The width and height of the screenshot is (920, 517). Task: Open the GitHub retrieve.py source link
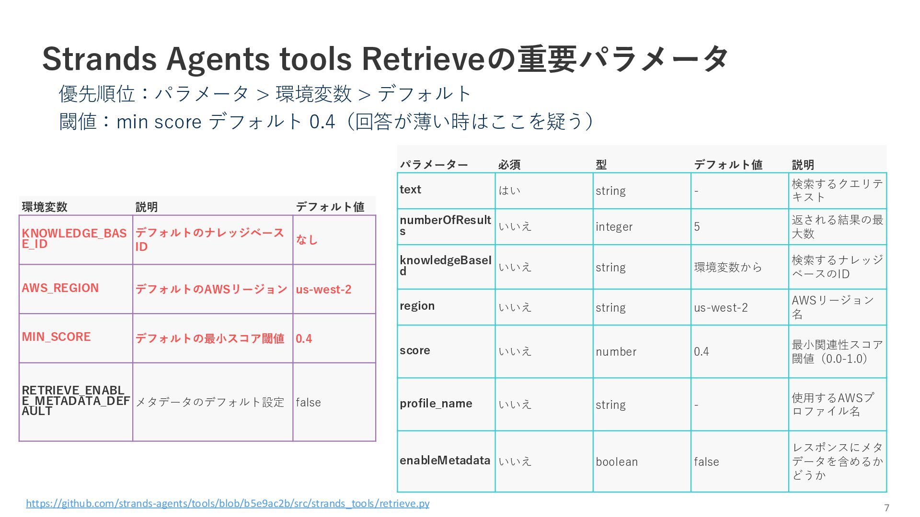click(x=228, y=504)
